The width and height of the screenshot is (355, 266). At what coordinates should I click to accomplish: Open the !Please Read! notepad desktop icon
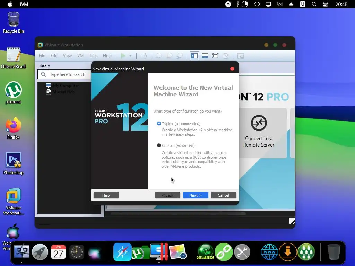14,58
